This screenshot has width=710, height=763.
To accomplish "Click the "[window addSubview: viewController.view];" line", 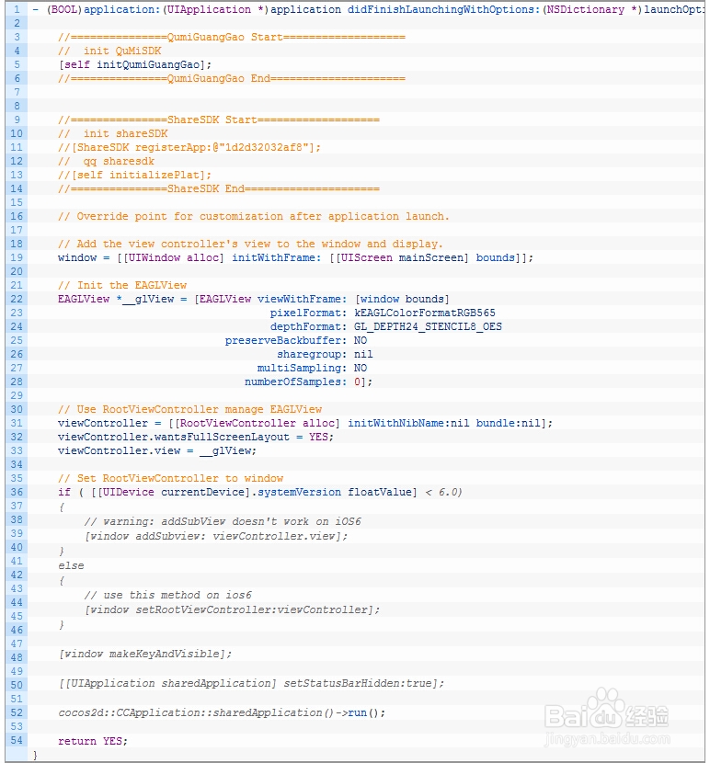I will click(x=216, y=536).
